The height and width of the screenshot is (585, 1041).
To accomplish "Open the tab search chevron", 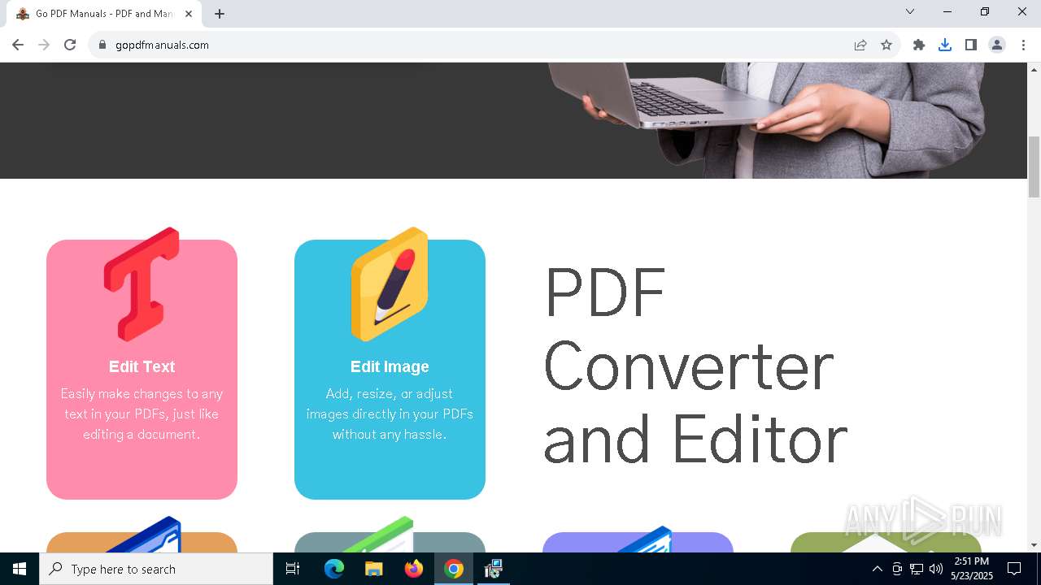I will (x=910, y=11).
